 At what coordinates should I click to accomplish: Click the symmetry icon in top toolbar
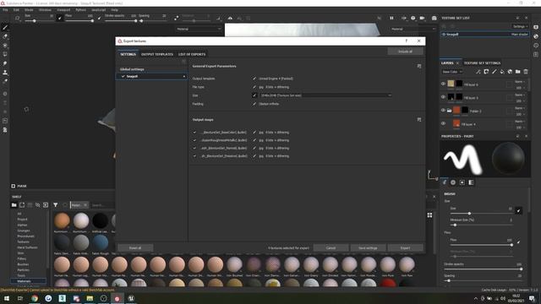[230, 18]
